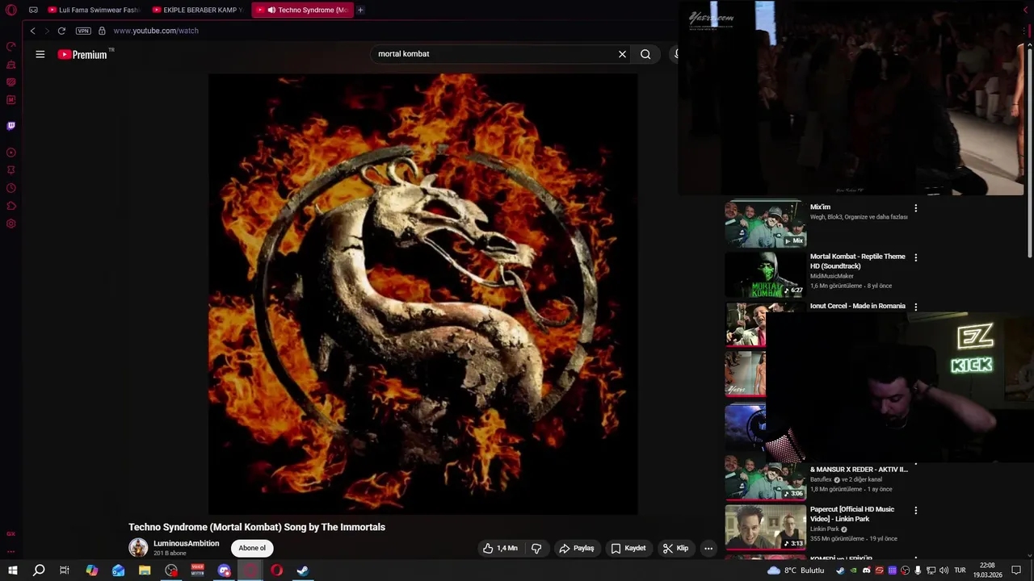Screen dimensions: 1034x581
Task: Open Papercut Linkin Park thumbnail
Action: (x=765, y=526)
